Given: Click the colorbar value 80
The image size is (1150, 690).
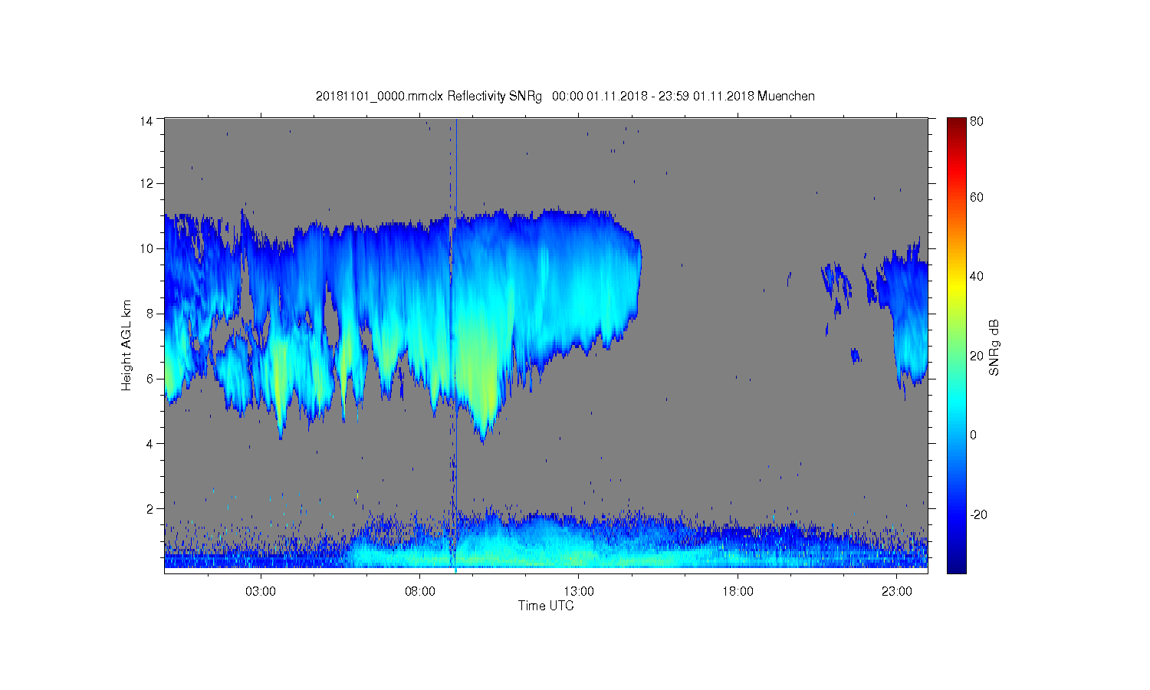Looking at the screenshot, I should pyautogui.click(x=977, y=121).
